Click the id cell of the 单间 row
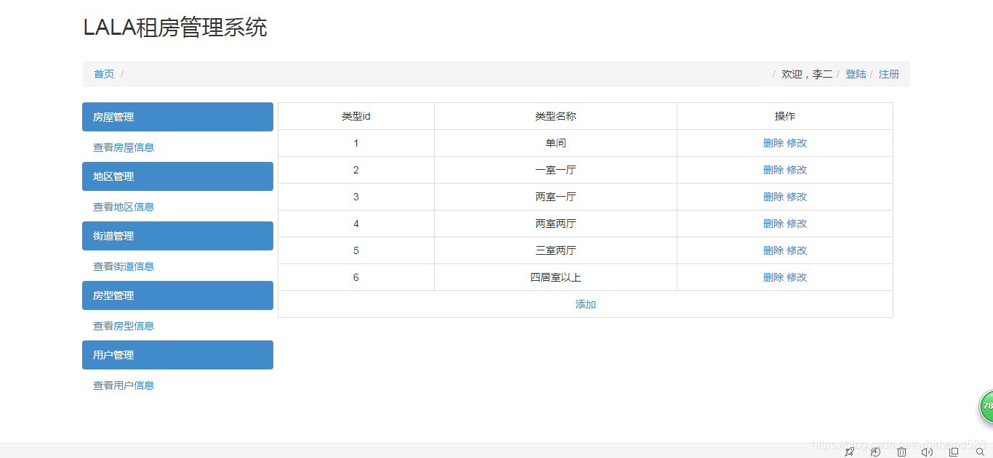This screenshot has width=993, height=458. click(356, 143)
